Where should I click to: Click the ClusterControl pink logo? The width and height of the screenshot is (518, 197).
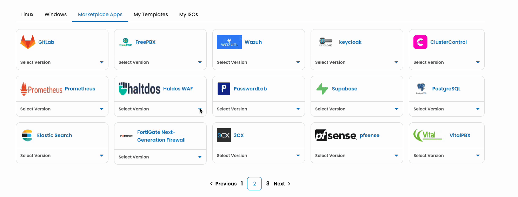420,42
